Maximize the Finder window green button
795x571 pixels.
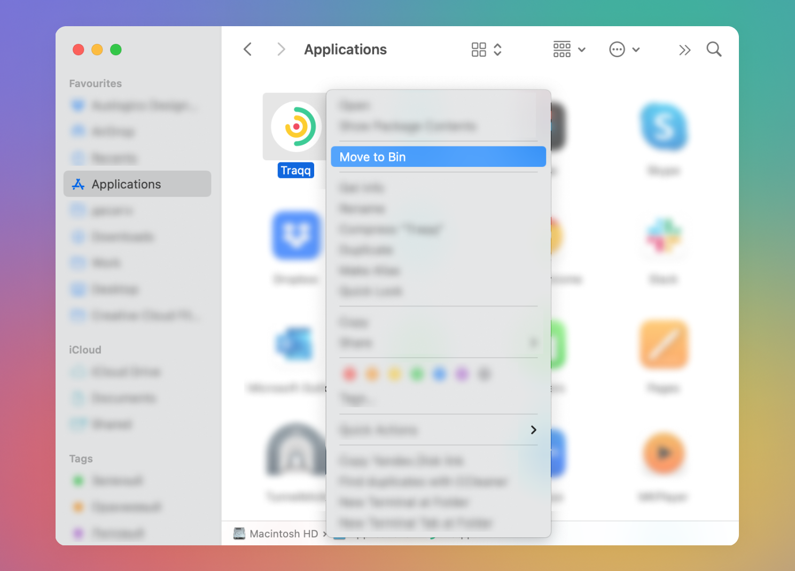tap(116, 50)
